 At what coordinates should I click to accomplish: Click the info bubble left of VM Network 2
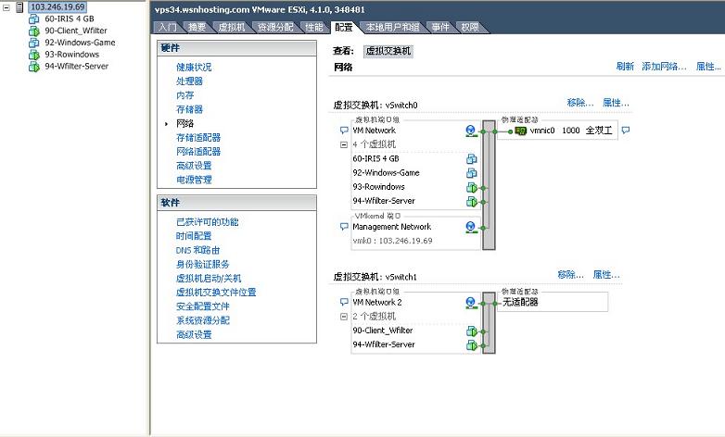point(345,302)
